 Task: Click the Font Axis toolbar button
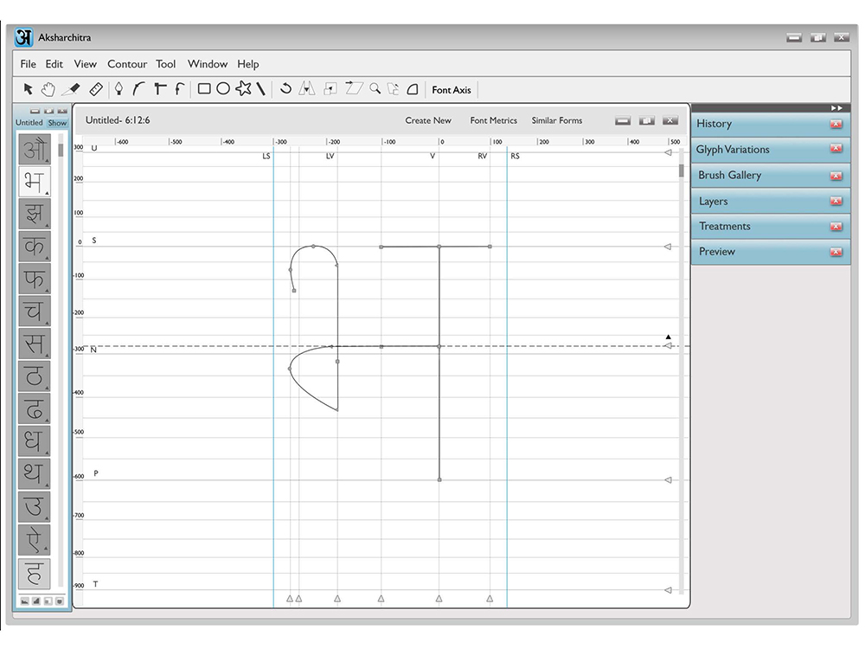(452, 90)
